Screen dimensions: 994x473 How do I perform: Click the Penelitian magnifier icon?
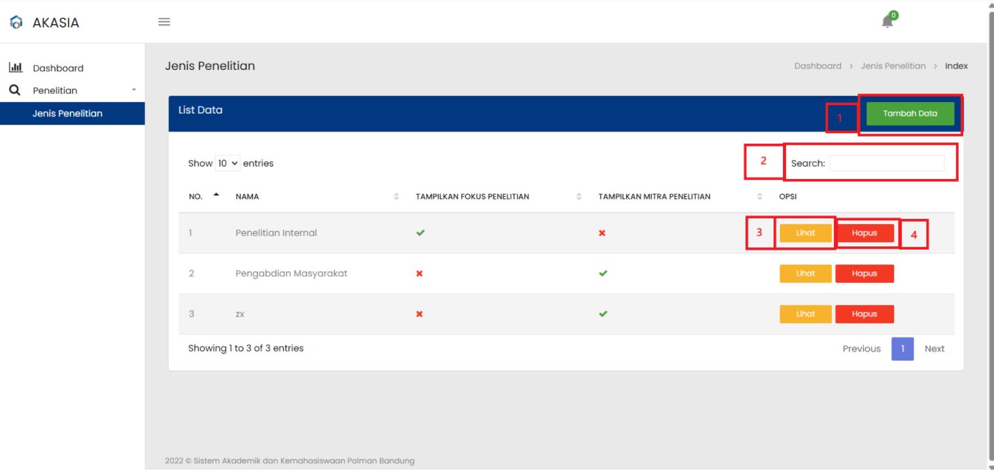(x=14, y=90)
